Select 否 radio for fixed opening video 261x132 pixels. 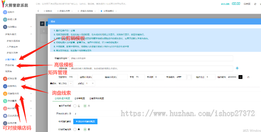(x=85, y=106)
